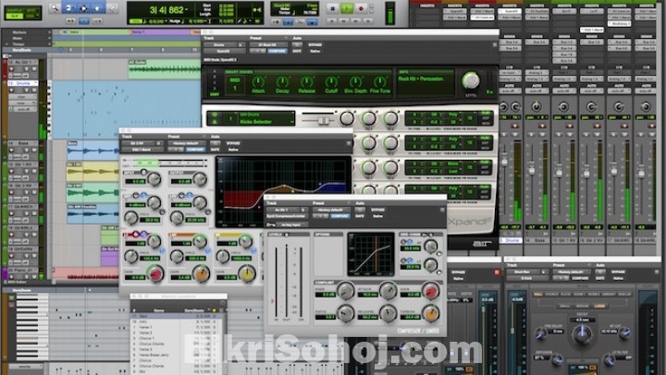The height and width of the screenshot is (375, 666).
Task: Click the compressor Release knob
Action: click(x=388, y=313)
